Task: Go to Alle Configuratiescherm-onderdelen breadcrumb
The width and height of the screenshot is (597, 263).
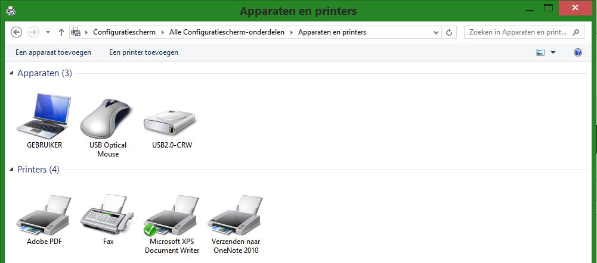Action: click(x=227, y=32)
